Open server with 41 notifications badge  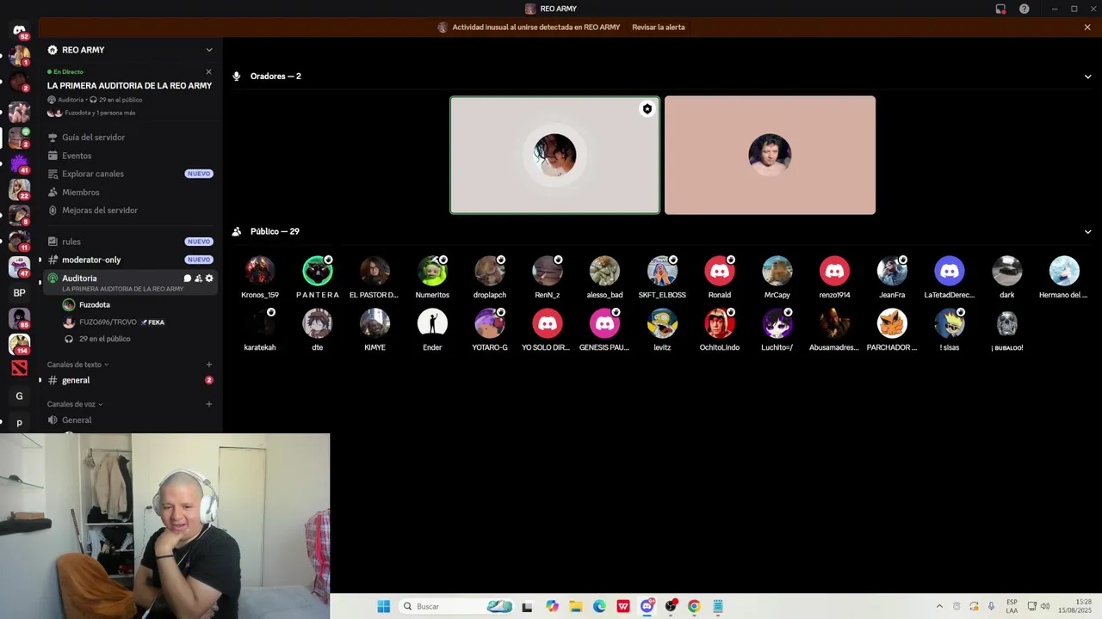click(x=19, y=163)
